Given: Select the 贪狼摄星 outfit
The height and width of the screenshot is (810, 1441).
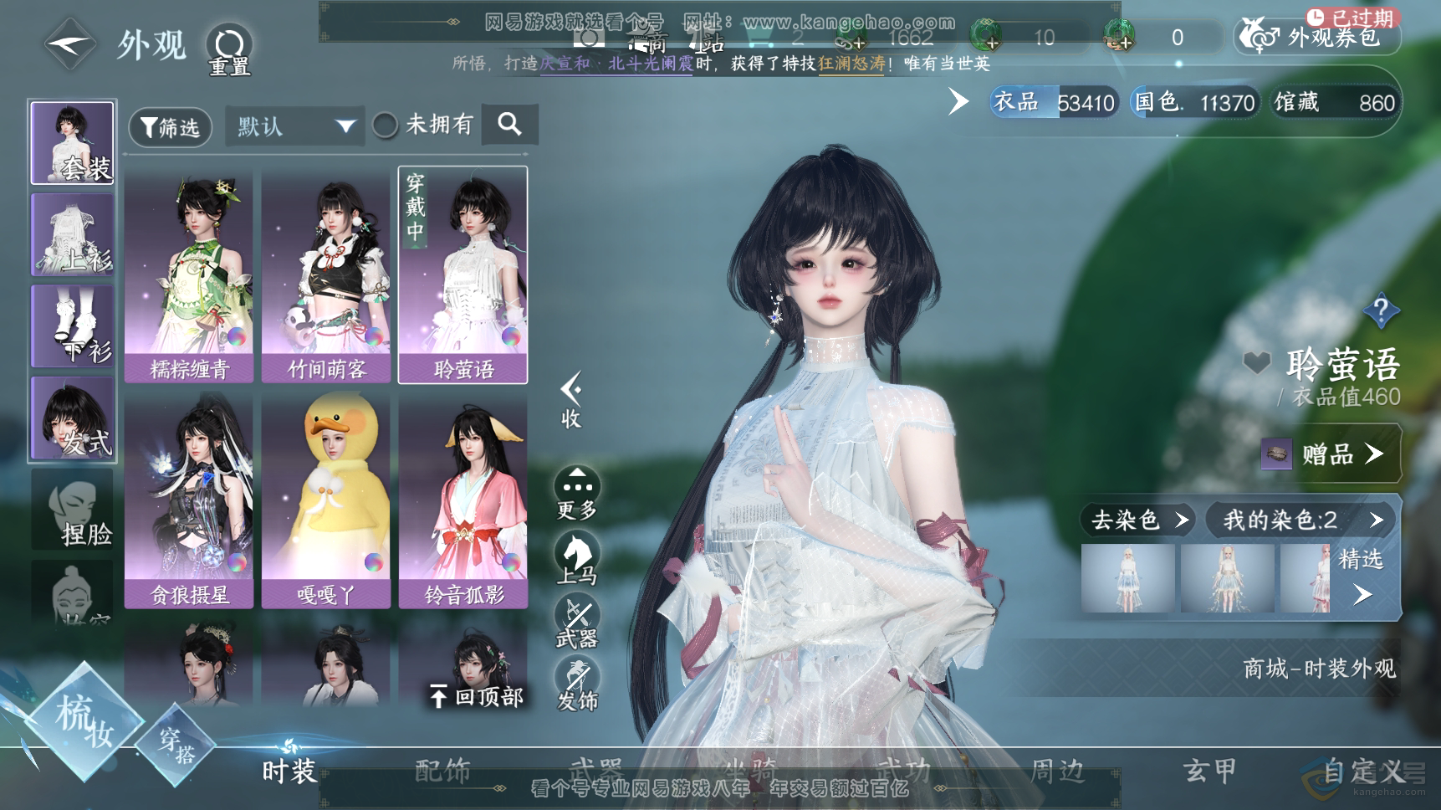Looking at the screenshot, I should pos(189,501).
